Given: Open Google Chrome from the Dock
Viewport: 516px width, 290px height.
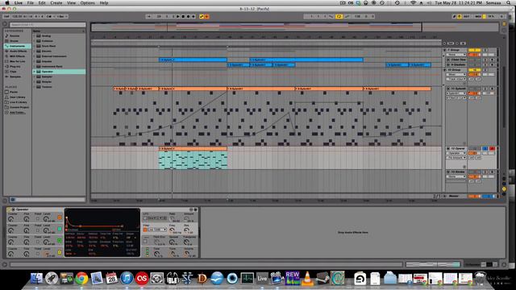Looking at the screenshot, I should (81, 279).
